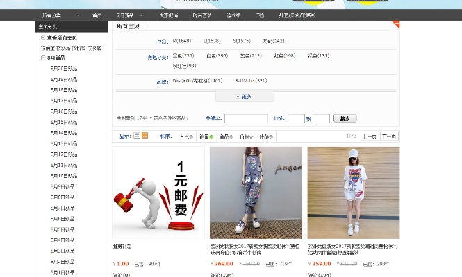This screenshot has height=277, width=462.
Task: Click the 关键字 keyword input field
Action: [x=246, y=118]
